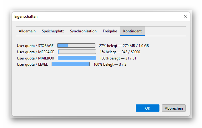
Task: Click the User quota / STORAGE label
Action: pyautogui.click(x=35, y=45)
